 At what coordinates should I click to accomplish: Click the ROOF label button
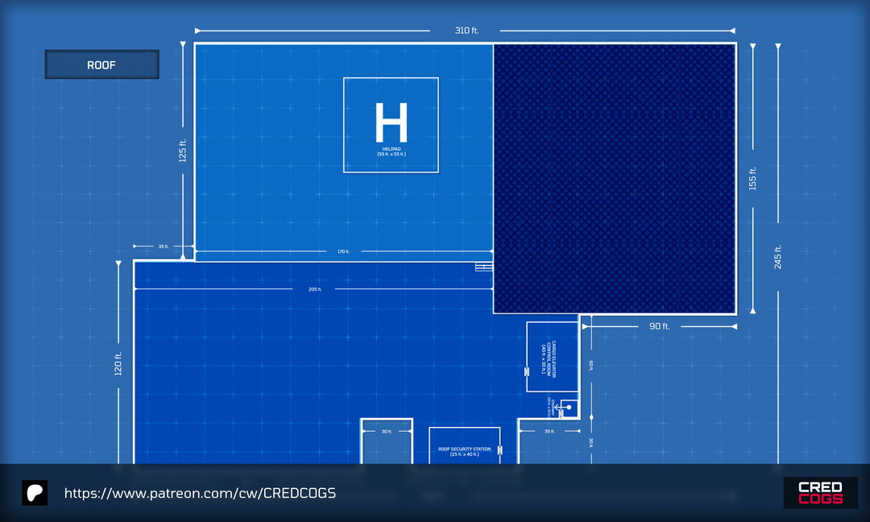101,65
